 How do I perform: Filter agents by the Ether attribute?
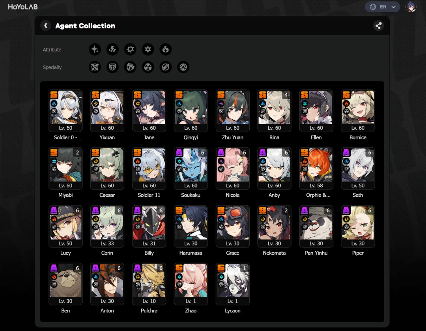95,49
